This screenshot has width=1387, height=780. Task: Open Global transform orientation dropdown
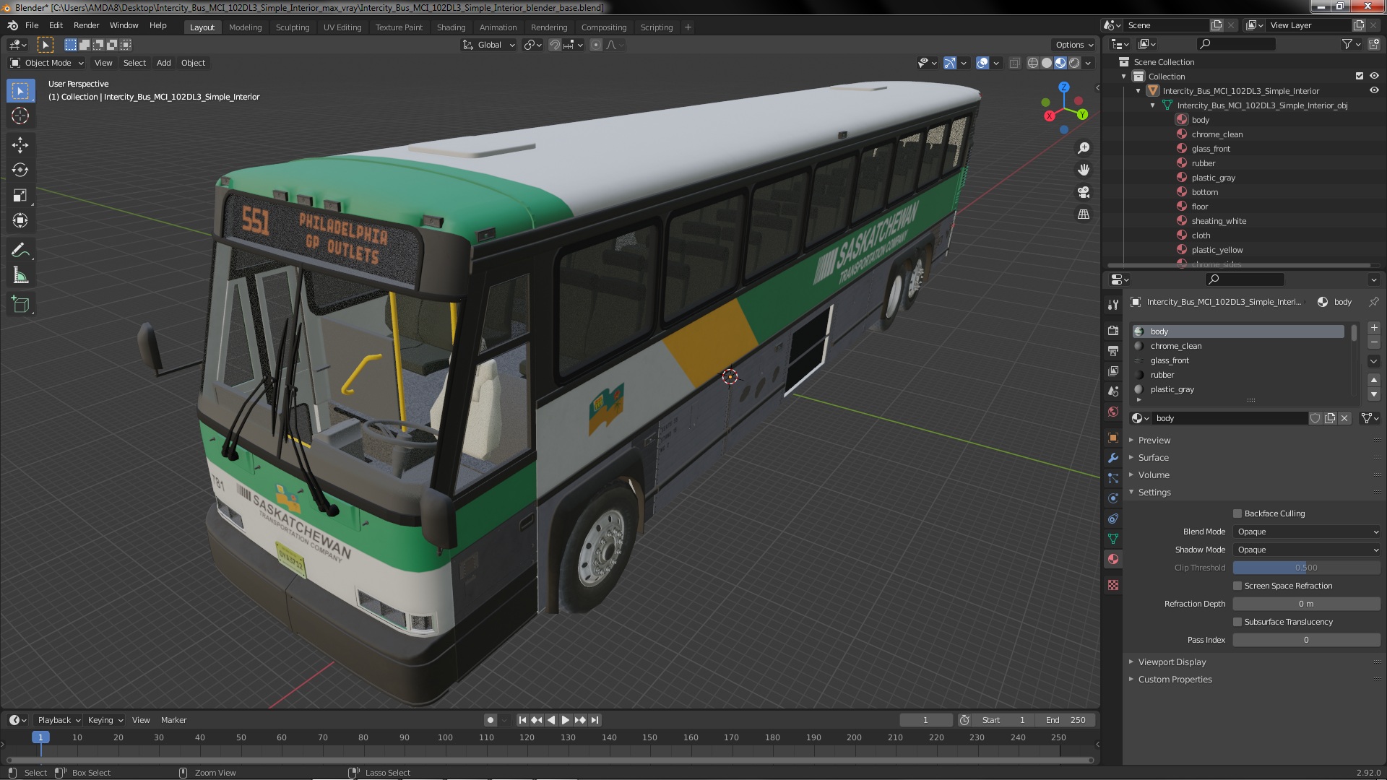pos(489,45)
